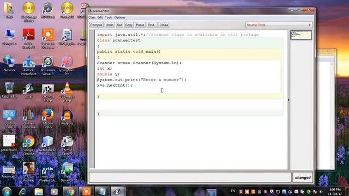Open the Find... search panel
The height and width of the screenshot is (196, 349).
152,25
